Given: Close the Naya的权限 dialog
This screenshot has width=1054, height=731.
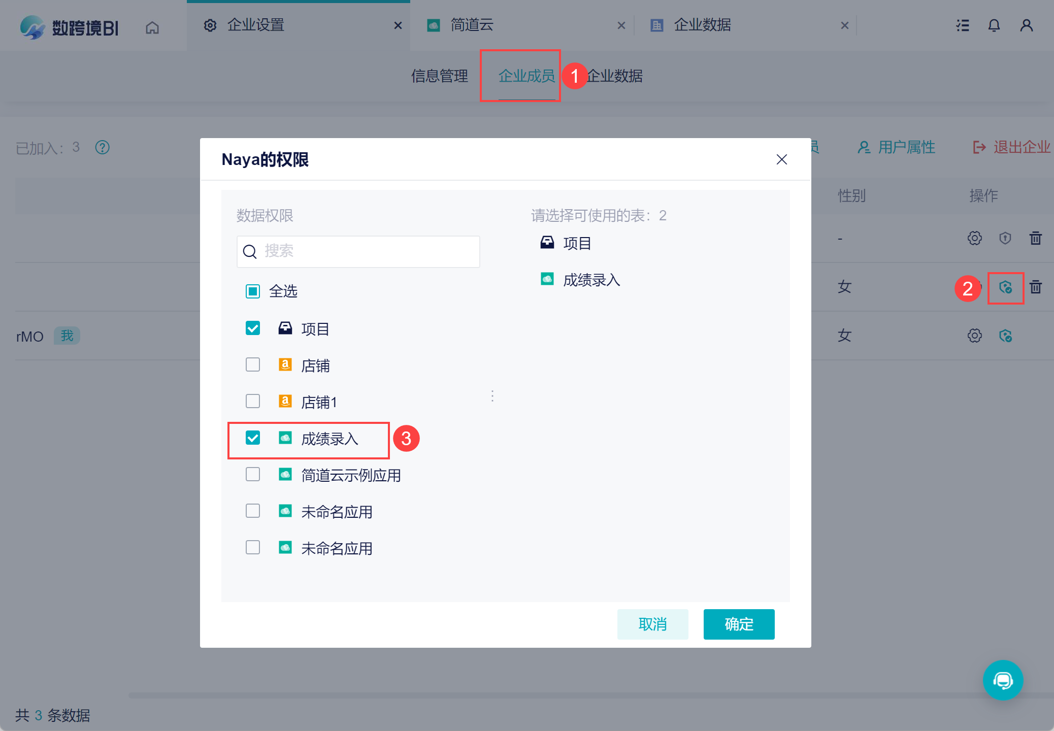Looking at the screenshot, I should pyautogui.click(x=781, y=159).
